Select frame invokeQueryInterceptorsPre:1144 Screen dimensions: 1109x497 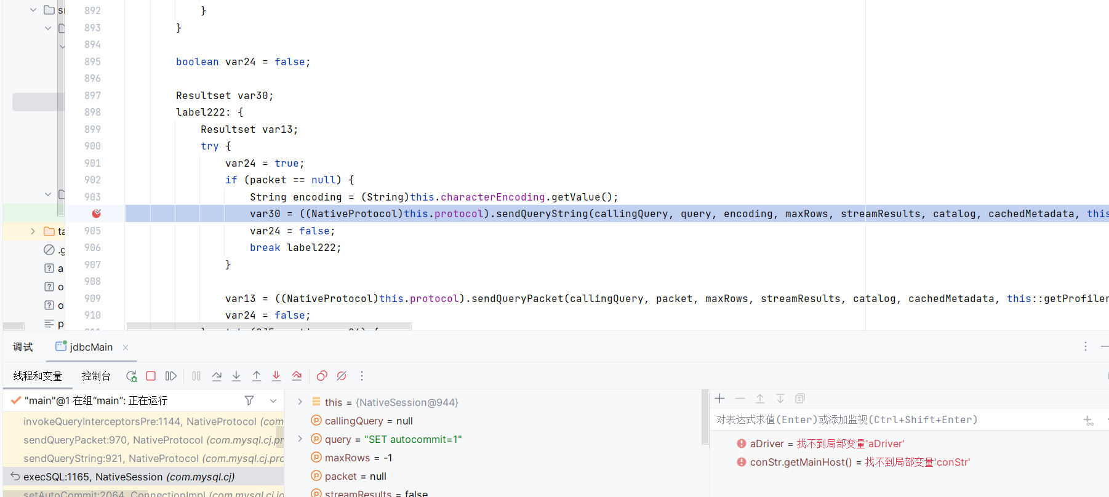(x=143, y=421)
